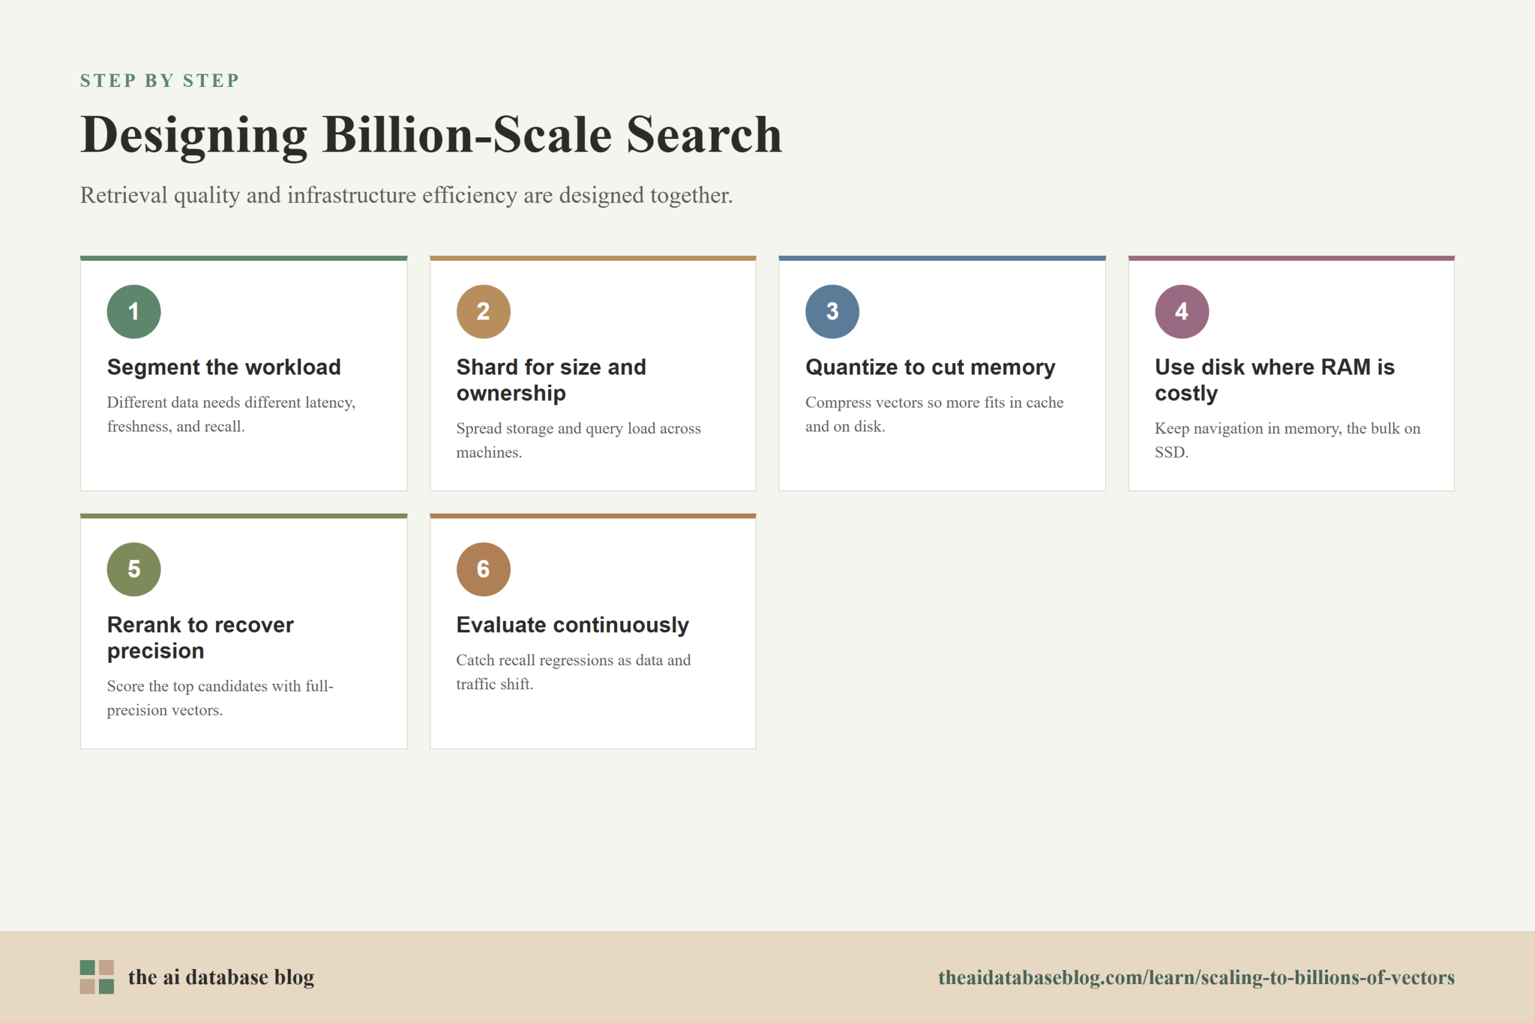Select 'Rerank to recover precision' heading
This screenshot has height=1023, width=1535.
click(200, 638)
